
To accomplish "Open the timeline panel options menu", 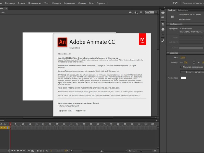I will point(157,121).
